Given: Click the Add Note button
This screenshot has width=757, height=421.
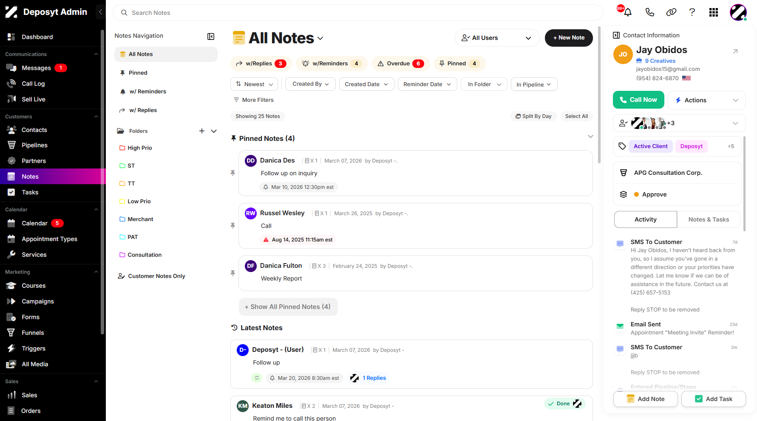Looking at the screenshot, I should (x=645, y=399).
